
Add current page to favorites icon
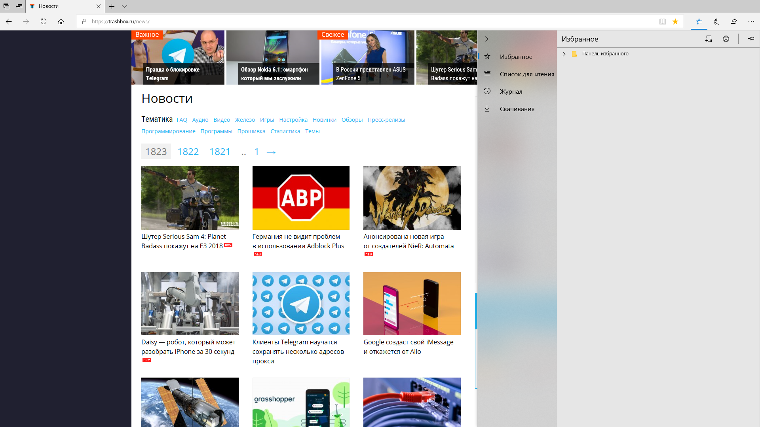point(709,39)
